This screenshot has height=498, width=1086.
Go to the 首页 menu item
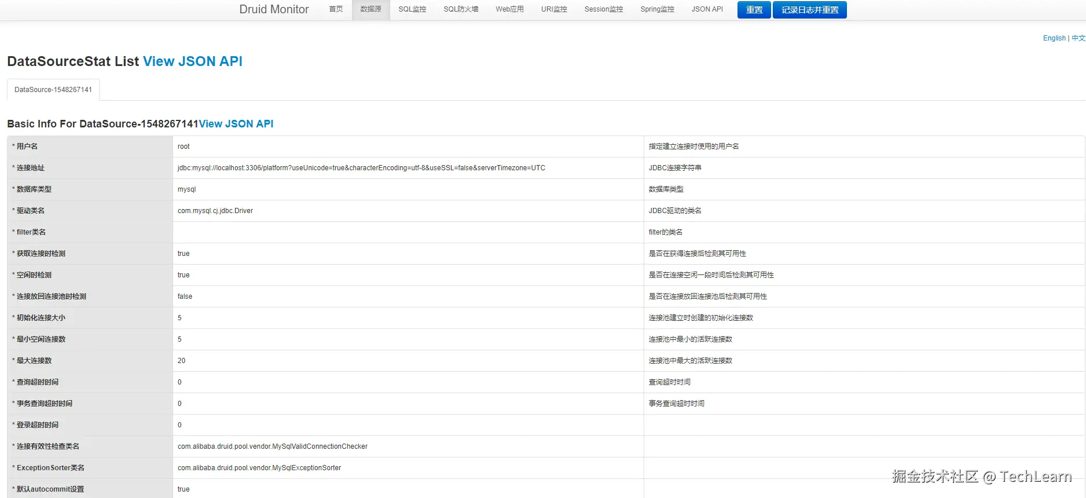coord(336,9)
